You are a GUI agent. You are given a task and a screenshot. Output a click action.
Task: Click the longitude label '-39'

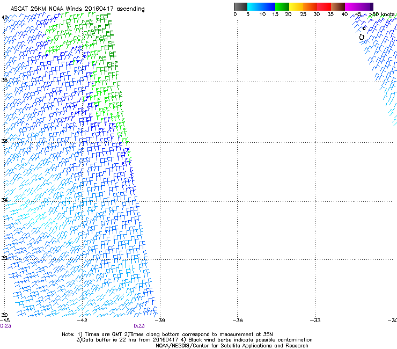[x=160, y=321]
